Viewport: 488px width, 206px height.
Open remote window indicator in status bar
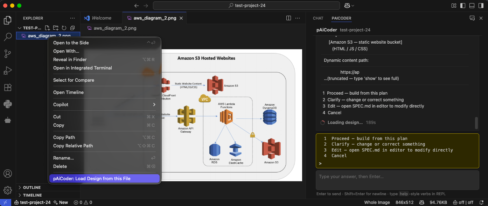6,203
